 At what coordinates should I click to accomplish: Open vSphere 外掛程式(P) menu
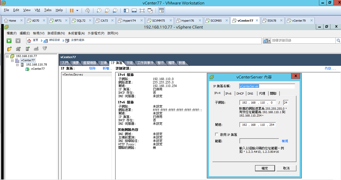[96, 33]
